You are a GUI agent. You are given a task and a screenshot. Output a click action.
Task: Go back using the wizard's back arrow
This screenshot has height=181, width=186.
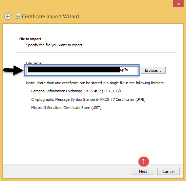click(8, 17)
